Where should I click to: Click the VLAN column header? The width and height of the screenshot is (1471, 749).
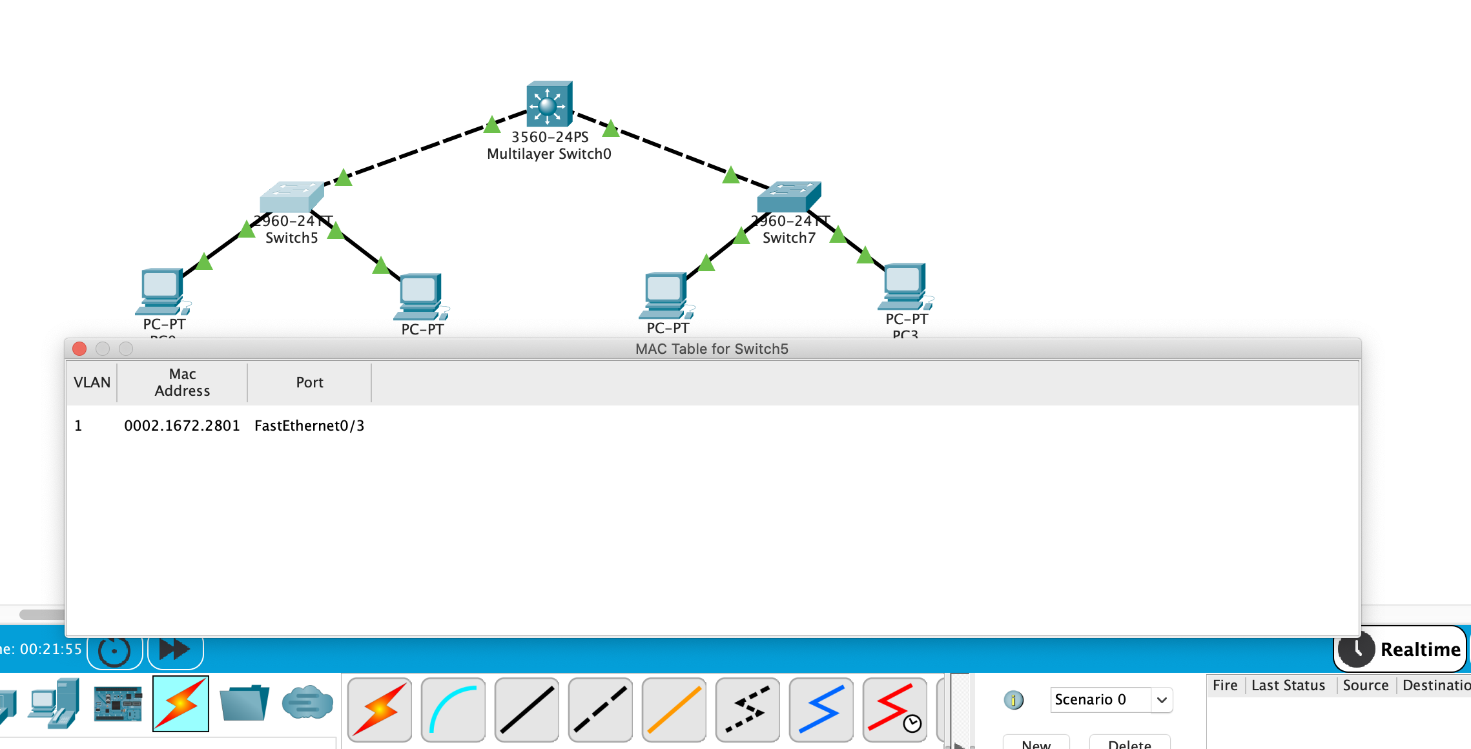tap(92, 382)
